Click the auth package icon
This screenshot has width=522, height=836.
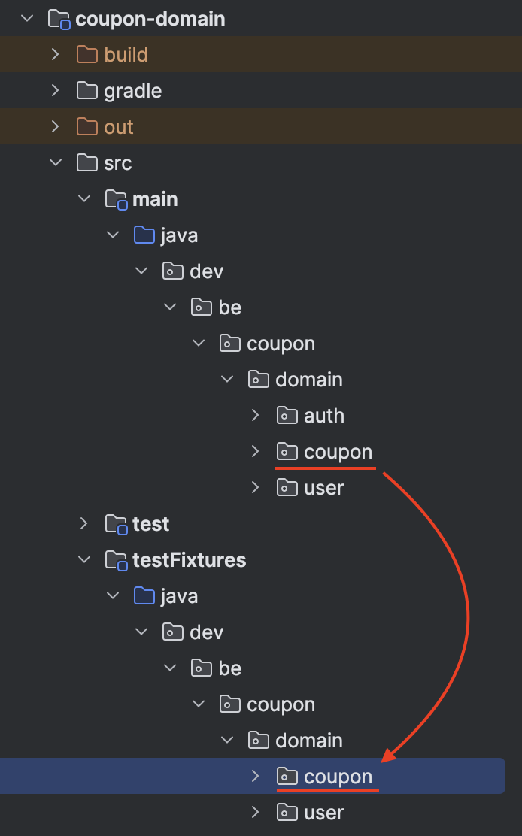point(287,415)
